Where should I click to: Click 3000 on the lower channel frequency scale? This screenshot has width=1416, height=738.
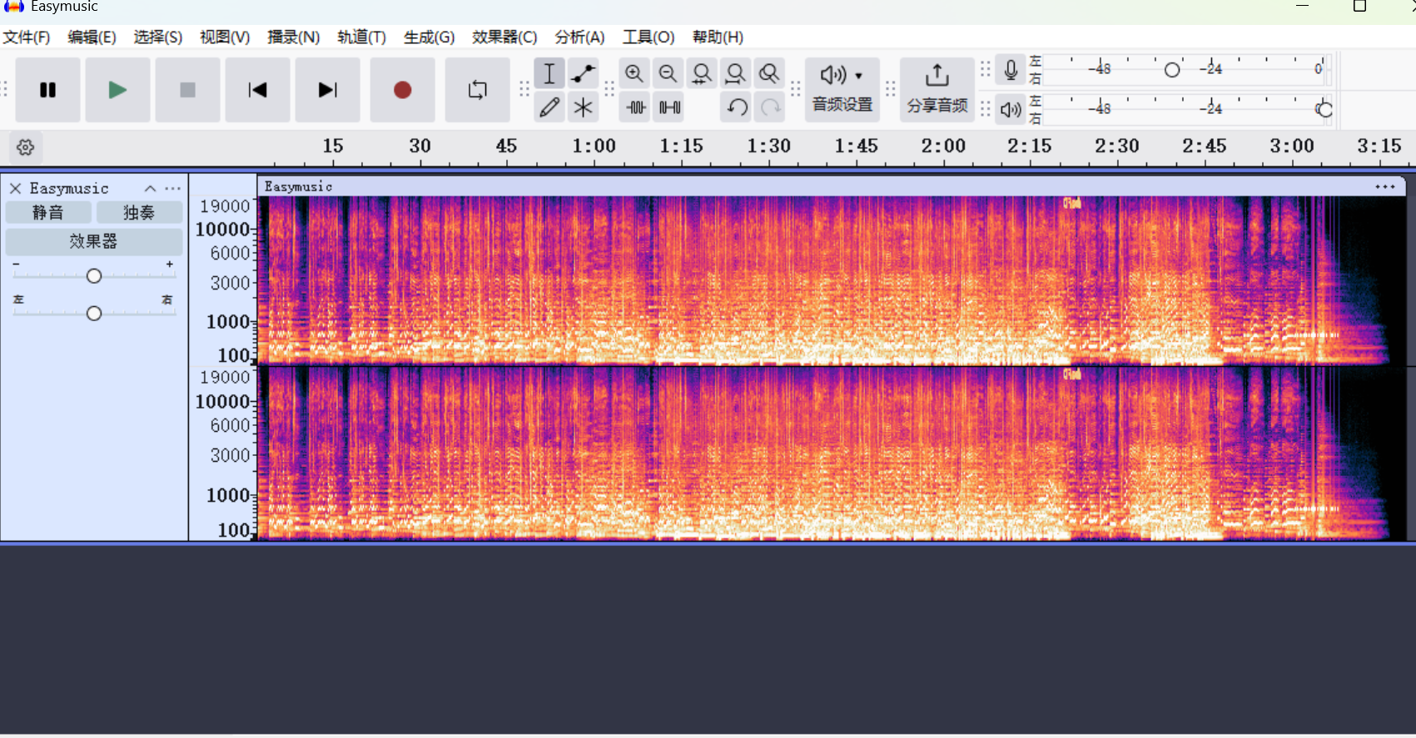click(x=230, y=456)
